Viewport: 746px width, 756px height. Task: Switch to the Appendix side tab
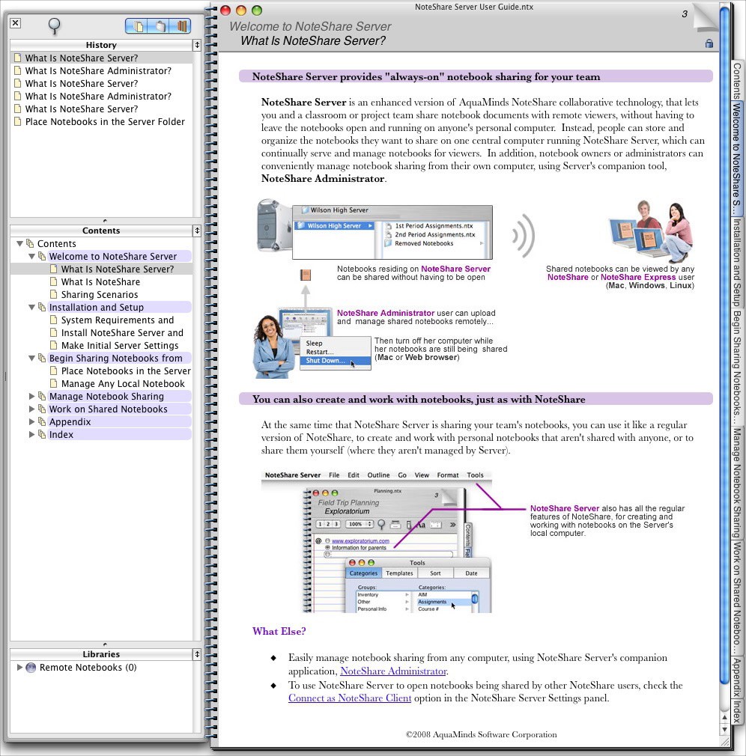(737, 677)
